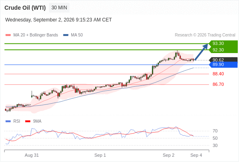Click the RSI 70 level label
This screenshot has height=162, width=239.
point(215,131)
